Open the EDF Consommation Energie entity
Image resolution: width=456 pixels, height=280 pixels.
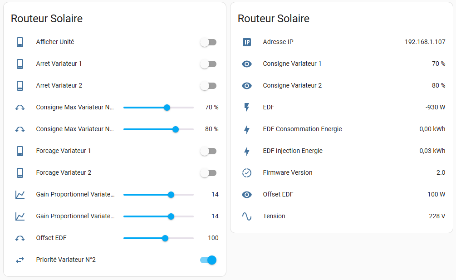pyautogui.click(x=302, y=129)
